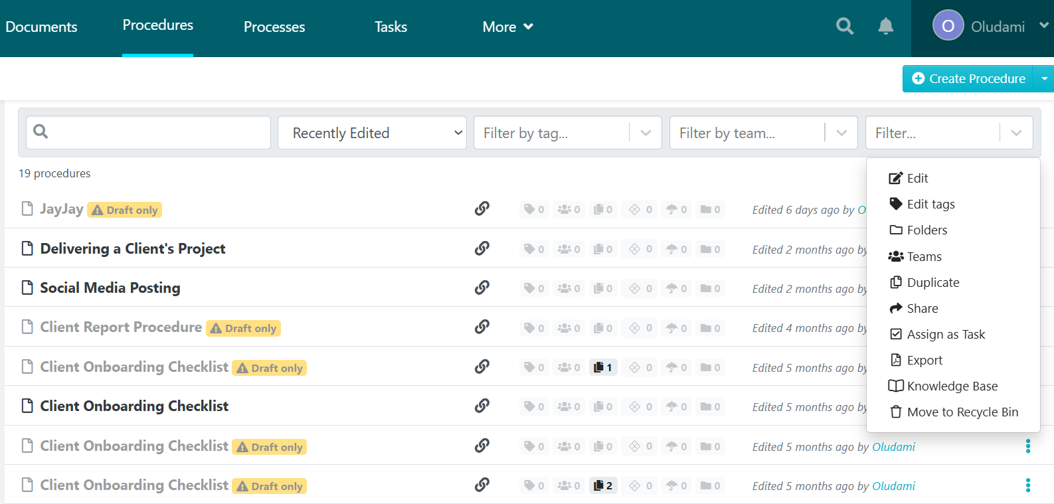
Task: Click link icon for Social Media Posting
Action: [x=482, y=288]
